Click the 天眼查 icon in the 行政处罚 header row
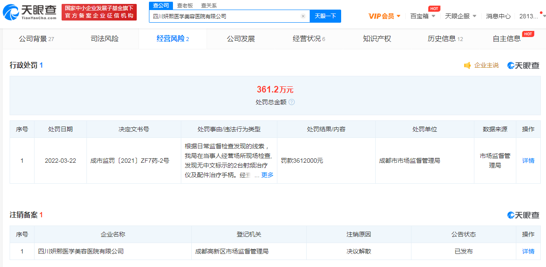 pos(509,65)
